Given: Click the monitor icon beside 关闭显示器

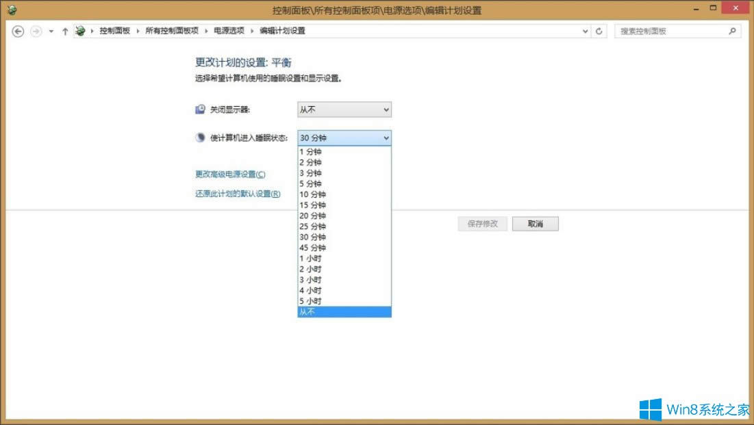Looking at the screenshot, I should point(199,109).
